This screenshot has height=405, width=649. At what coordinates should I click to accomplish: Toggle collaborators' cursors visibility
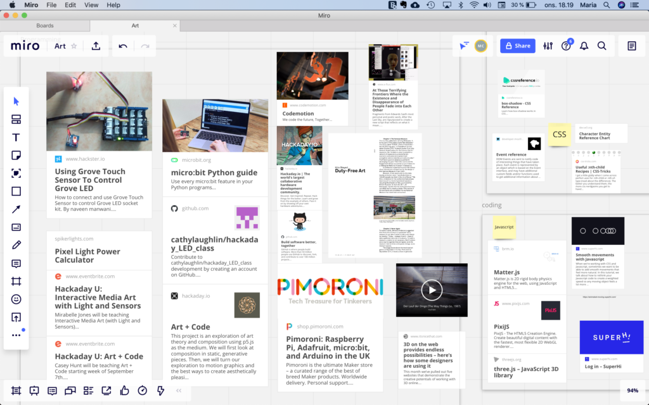point(464,46)
